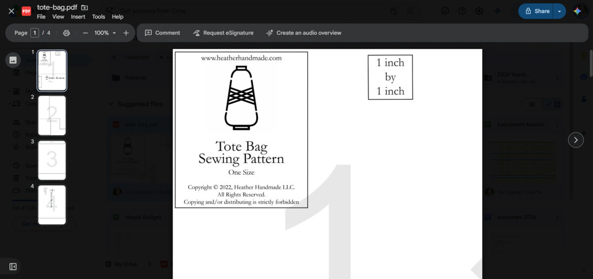Open the View menu

58,17
